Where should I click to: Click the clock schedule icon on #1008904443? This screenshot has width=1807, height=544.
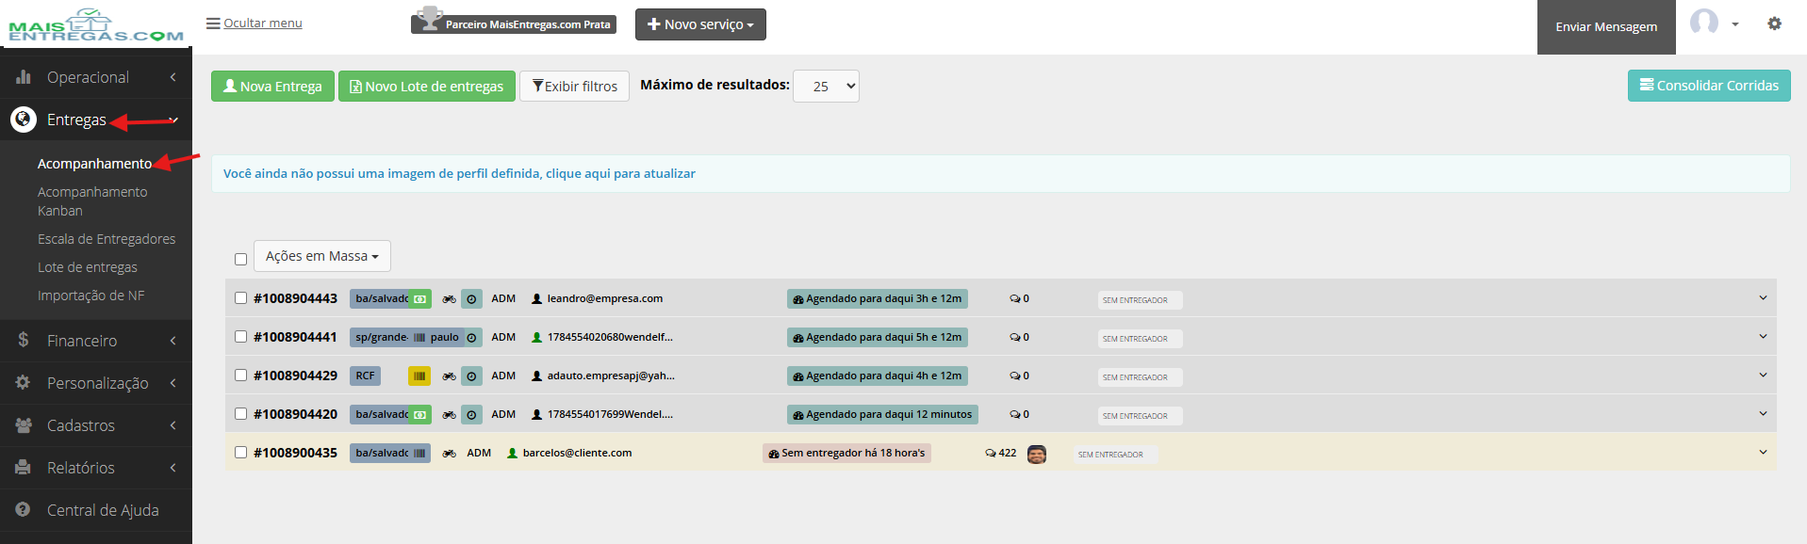coord(472,299)
